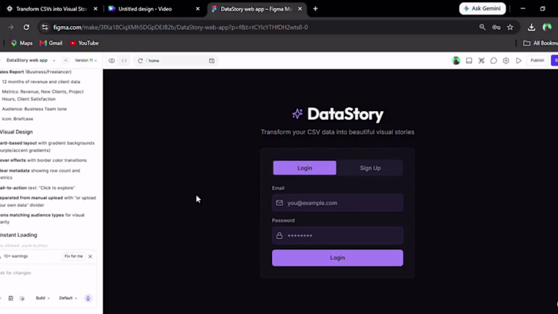
Task: Open the Build mode dropdown
Action: [x=43, y=298]
